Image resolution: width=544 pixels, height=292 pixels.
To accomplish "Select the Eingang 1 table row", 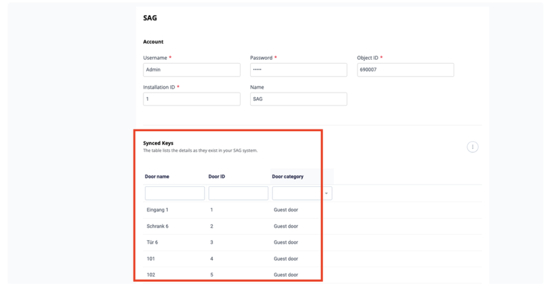I will tap(215, 209).
